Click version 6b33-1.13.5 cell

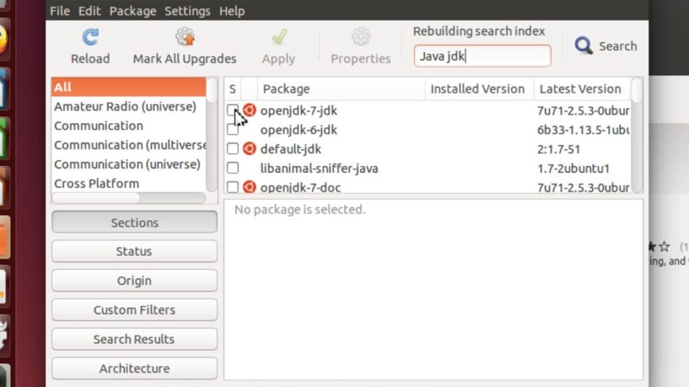point(583,130)
